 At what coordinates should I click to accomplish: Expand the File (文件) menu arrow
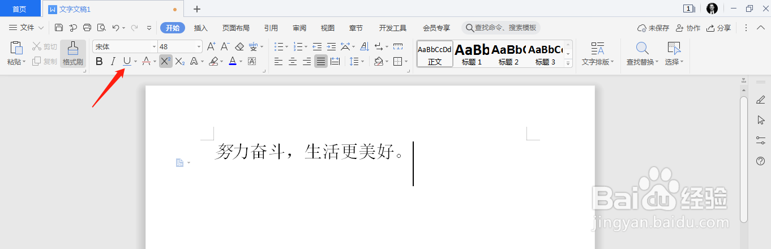[x=41, y=28]
